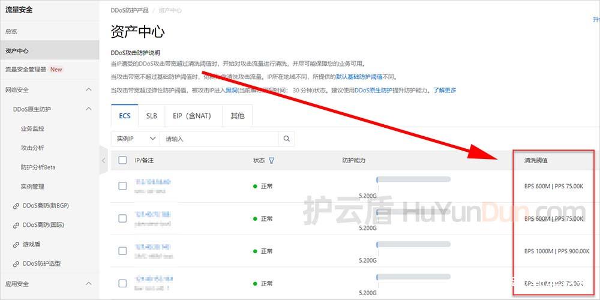Open DDoS防护选型 sidebar link
The height and width of the screenshot is (300, 600).
tap(42, 264)
